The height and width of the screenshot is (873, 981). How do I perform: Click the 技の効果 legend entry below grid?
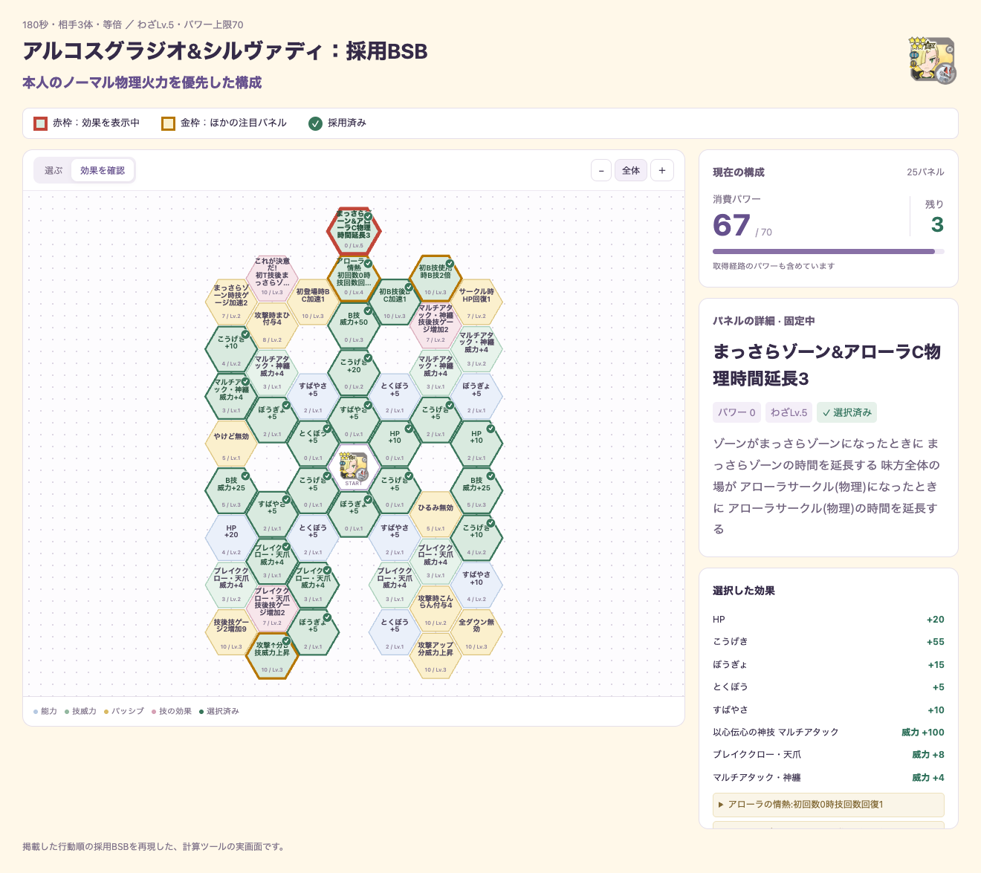172,712
